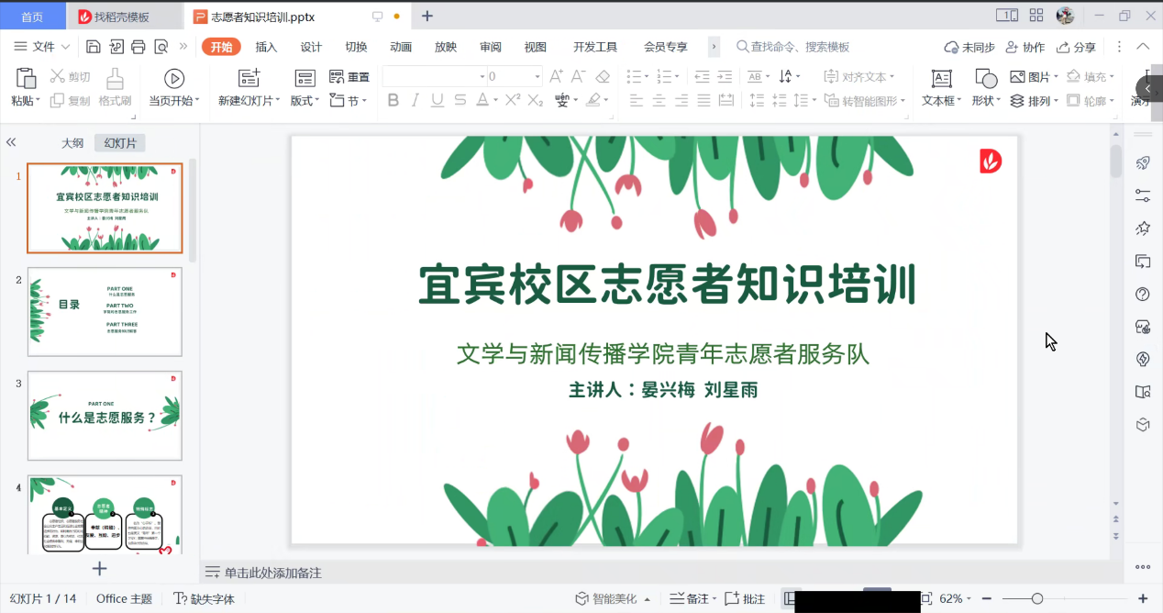The width and height of the screenshot is (1163, 613).
Task: Open the zoom percentage dropdown
Action: point(957,599)
